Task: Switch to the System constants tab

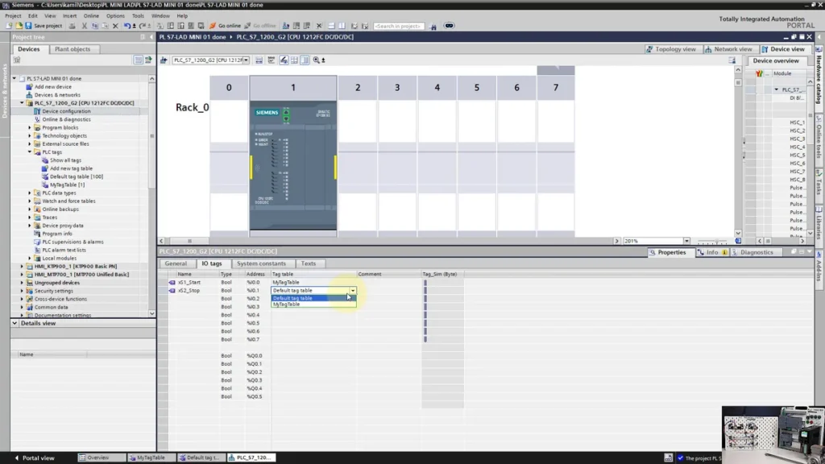Action: pyautogui.click(x=261, y=263)
